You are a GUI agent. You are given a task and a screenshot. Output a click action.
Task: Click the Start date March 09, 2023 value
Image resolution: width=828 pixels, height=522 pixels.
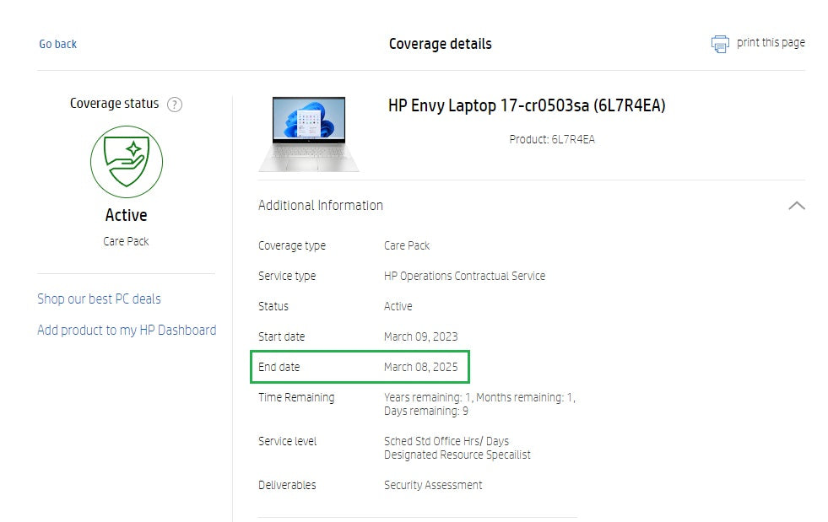pos(421,336)
